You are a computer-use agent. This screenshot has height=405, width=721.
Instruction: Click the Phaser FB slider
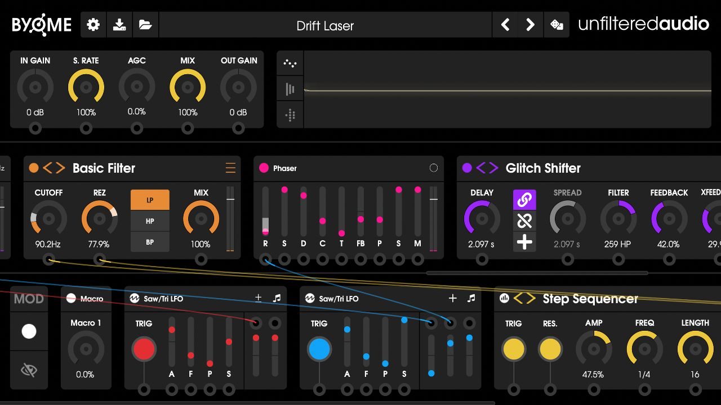(x=360, y=211)
